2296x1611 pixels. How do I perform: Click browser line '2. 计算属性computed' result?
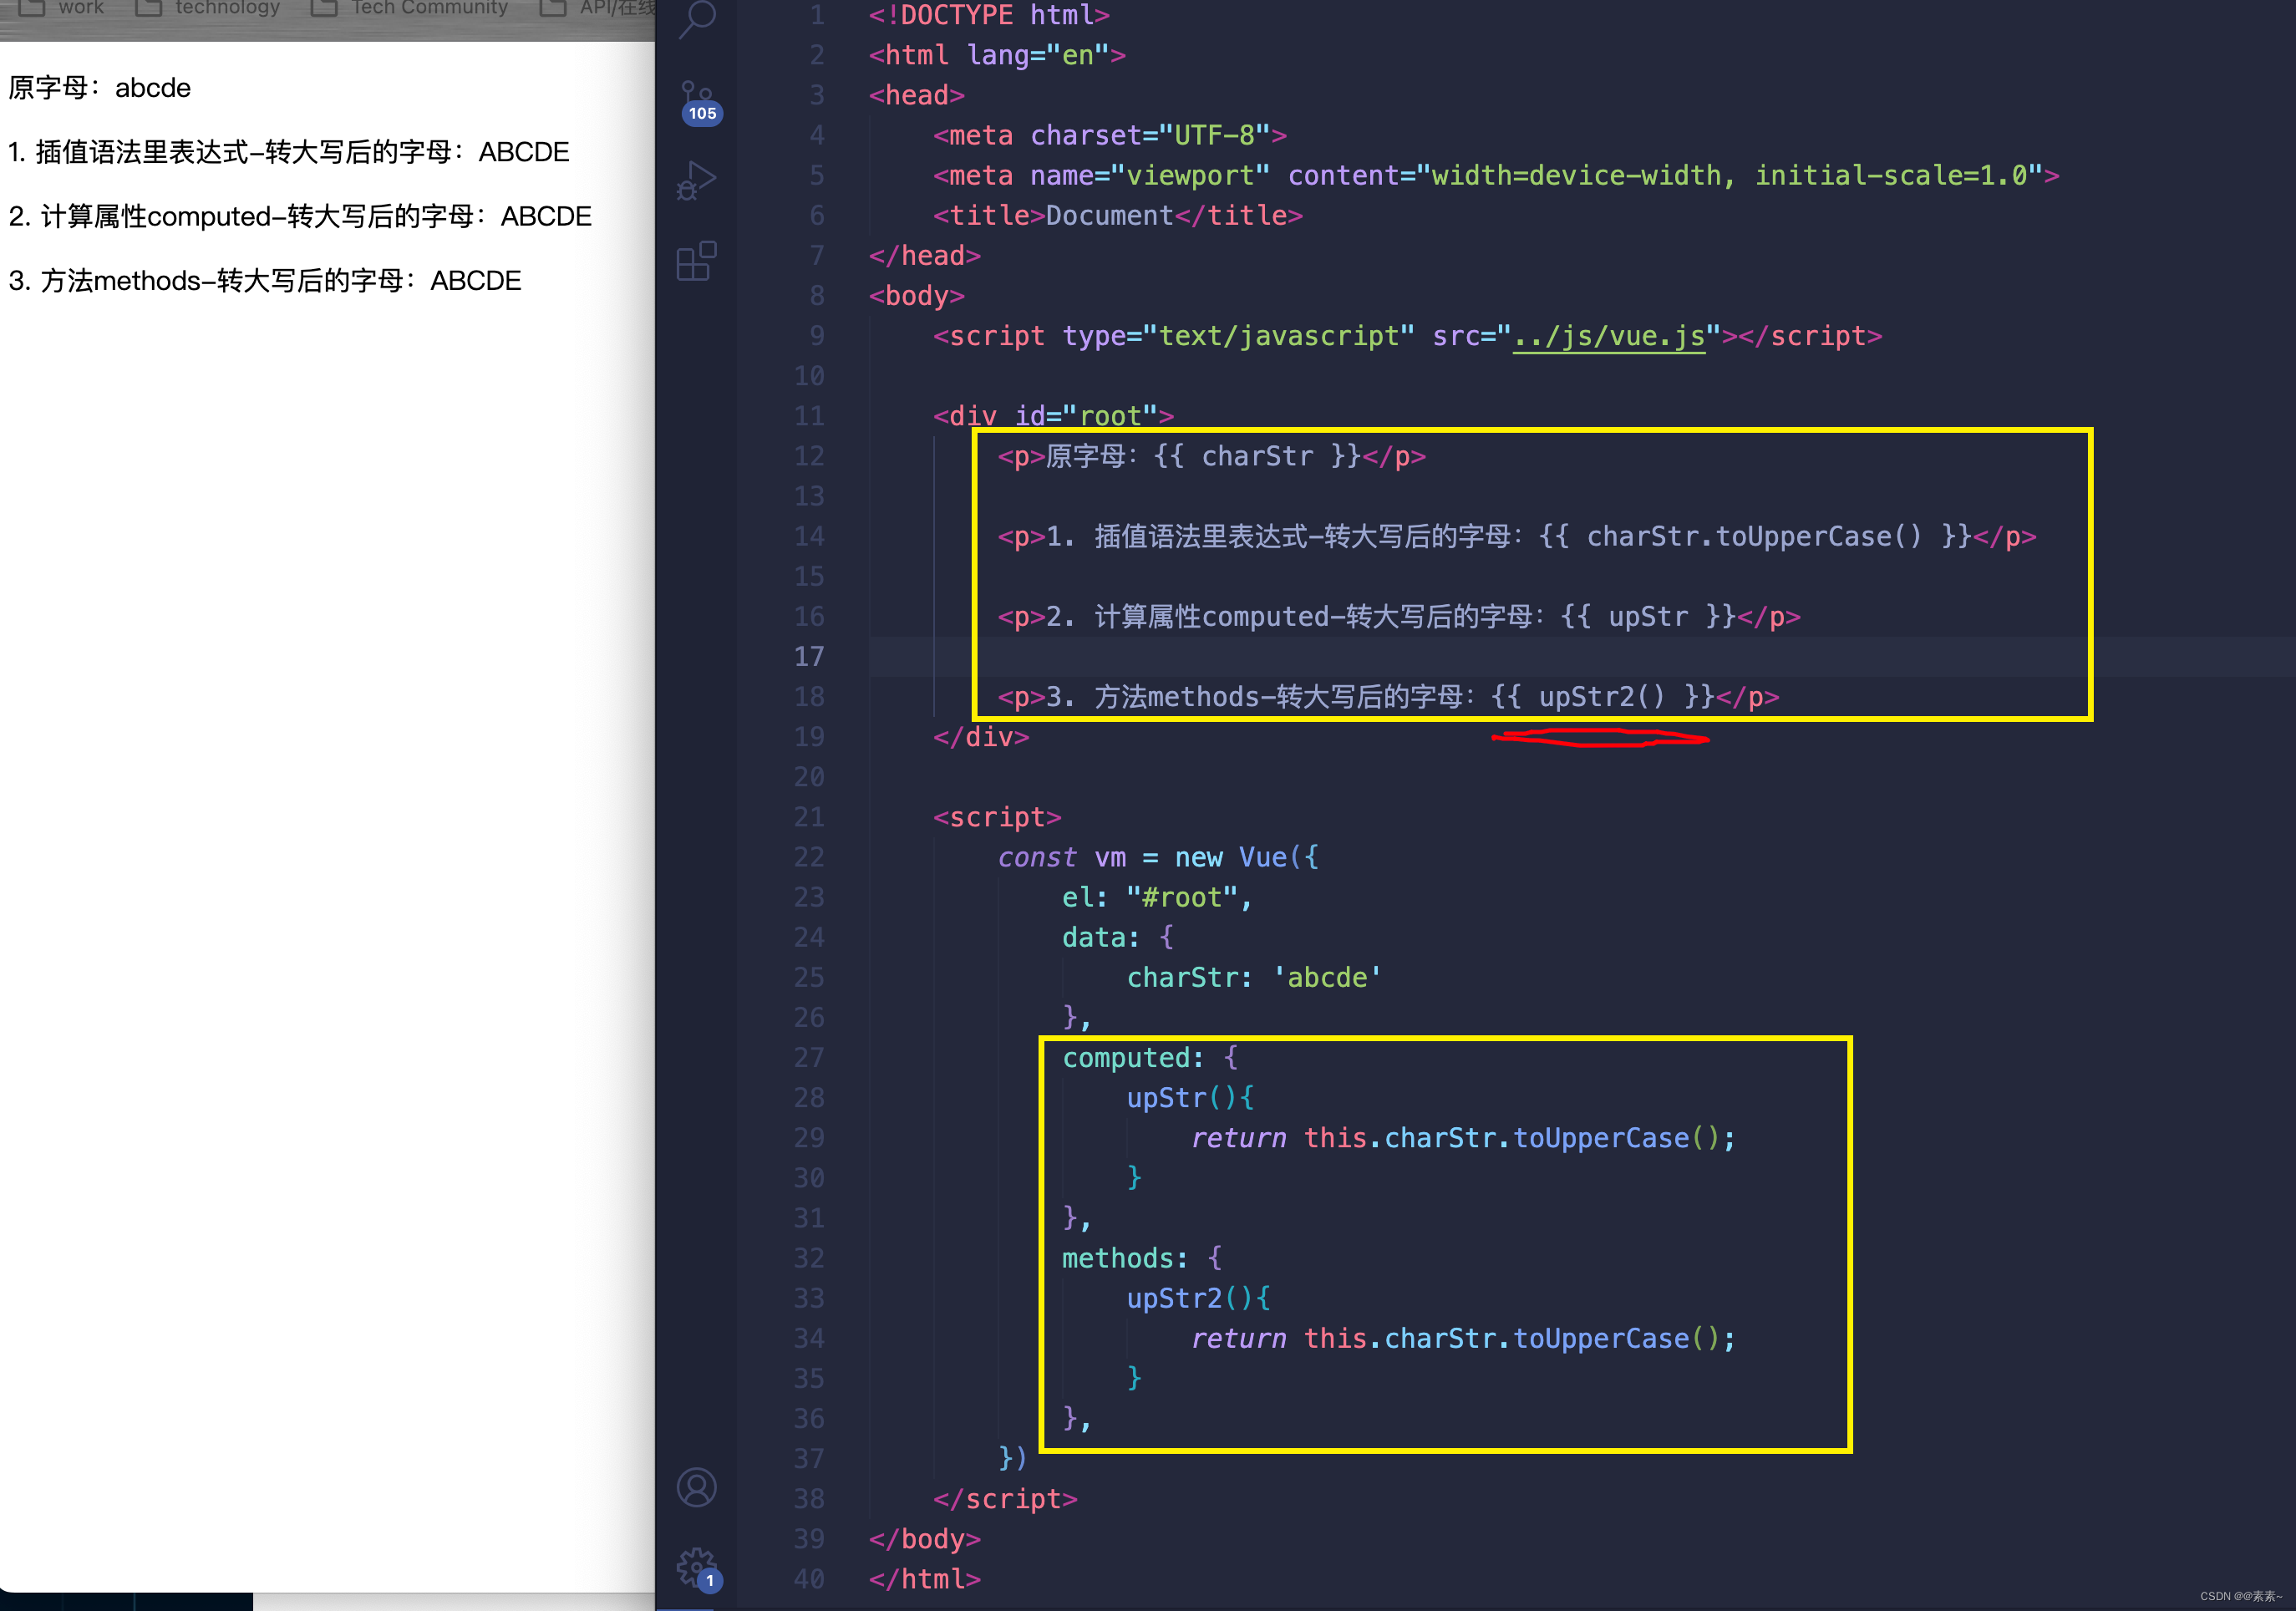300,216
